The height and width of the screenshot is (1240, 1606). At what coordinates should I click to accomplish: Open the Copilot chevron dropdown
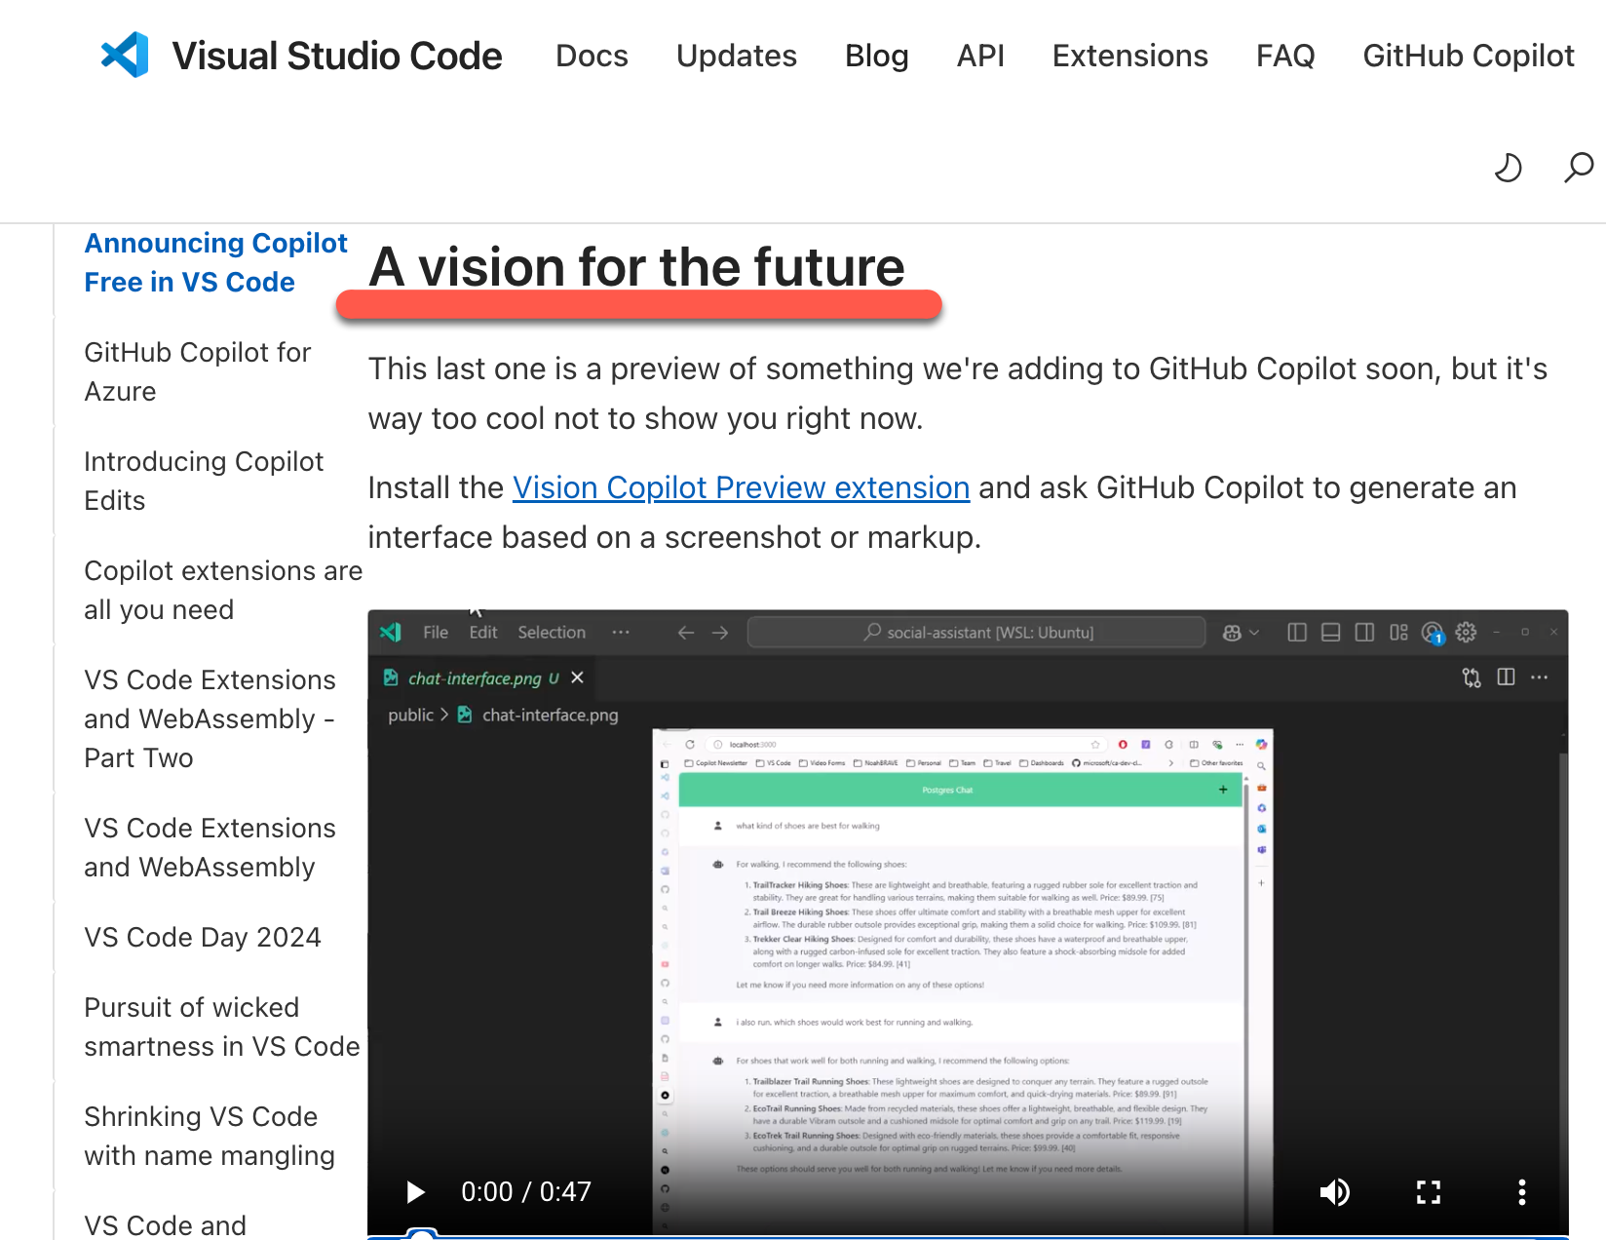(1253, 632)
